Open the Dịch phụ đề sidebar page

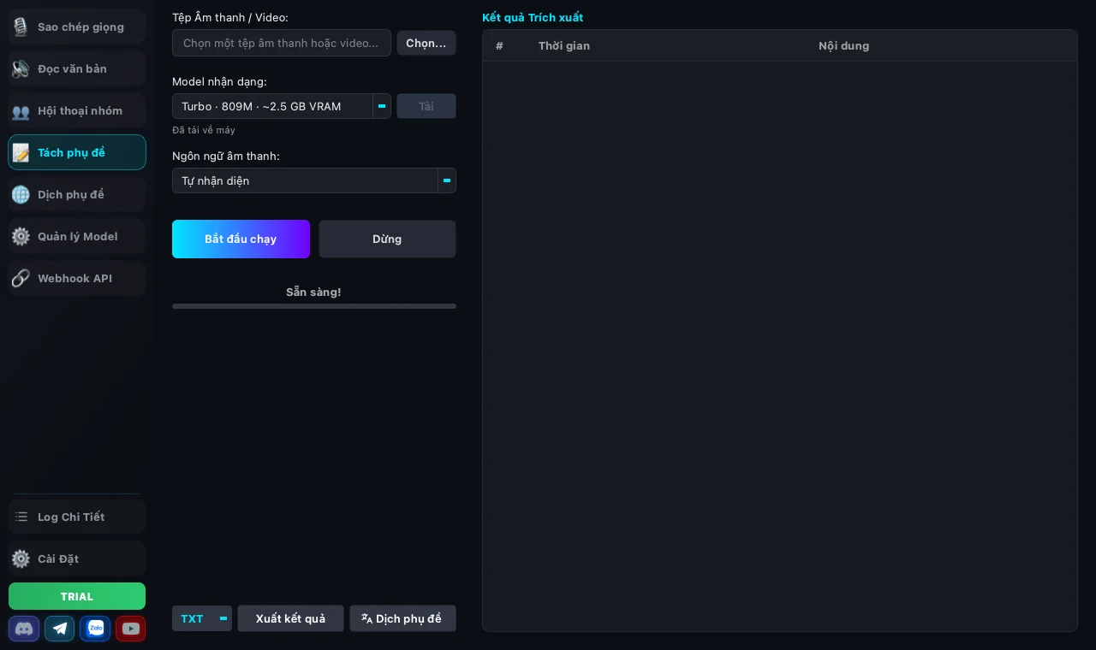point(77,194)
